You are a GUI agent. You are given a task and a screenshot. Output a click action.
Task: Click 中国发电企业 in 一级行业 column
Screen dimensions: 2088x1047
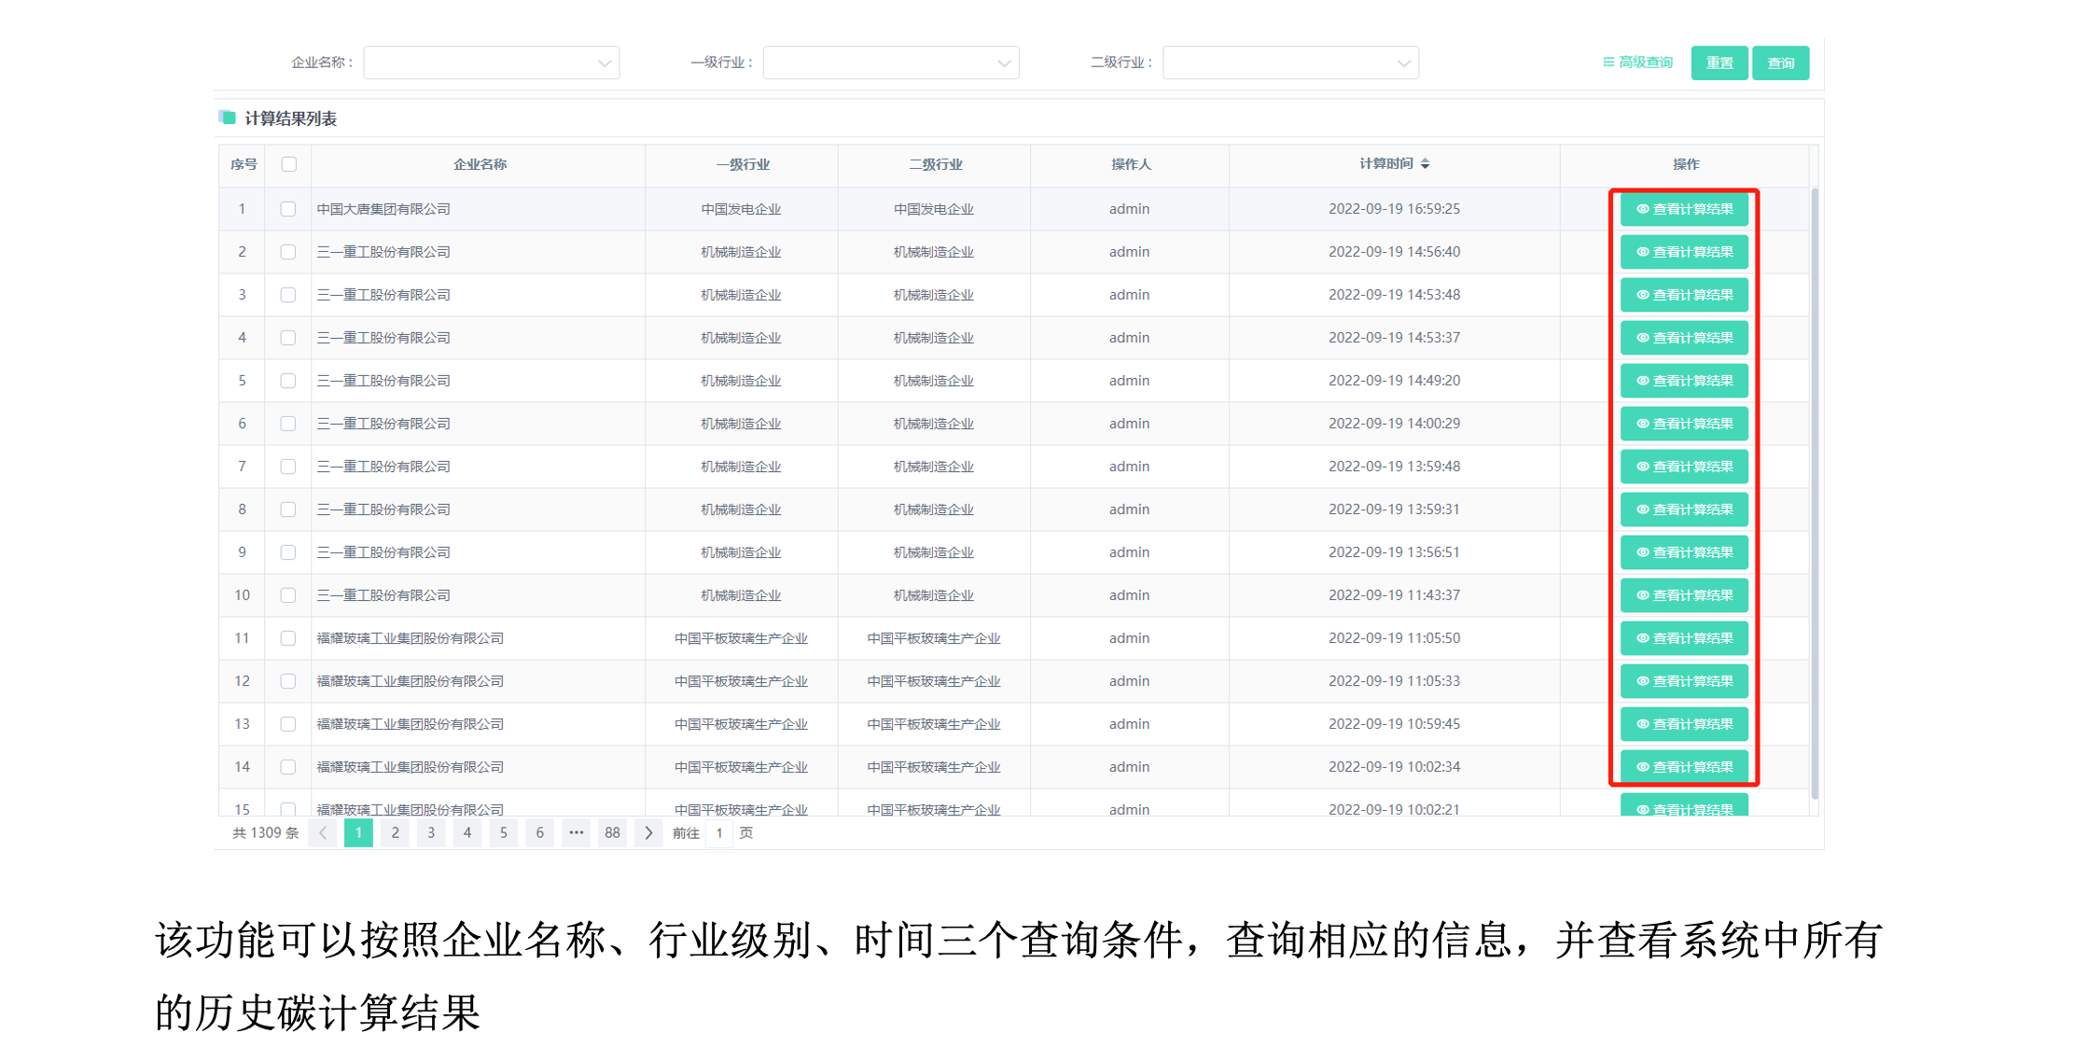[741, 209]
